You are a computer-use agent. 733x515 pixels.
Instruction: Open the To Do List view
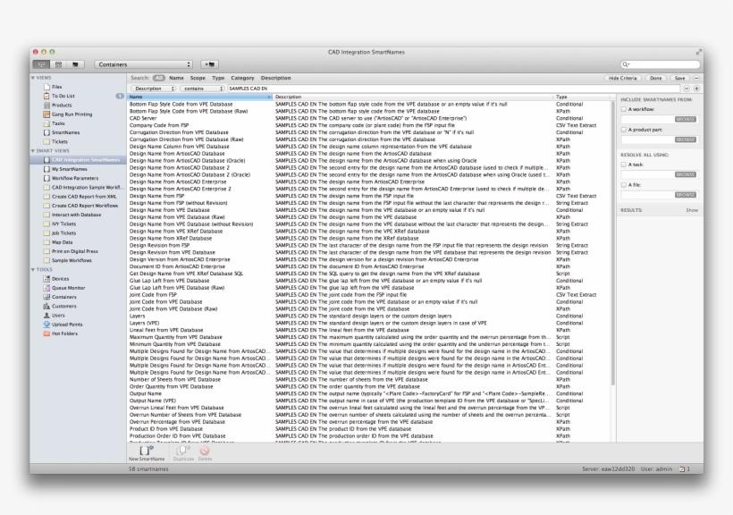point(63,96)
